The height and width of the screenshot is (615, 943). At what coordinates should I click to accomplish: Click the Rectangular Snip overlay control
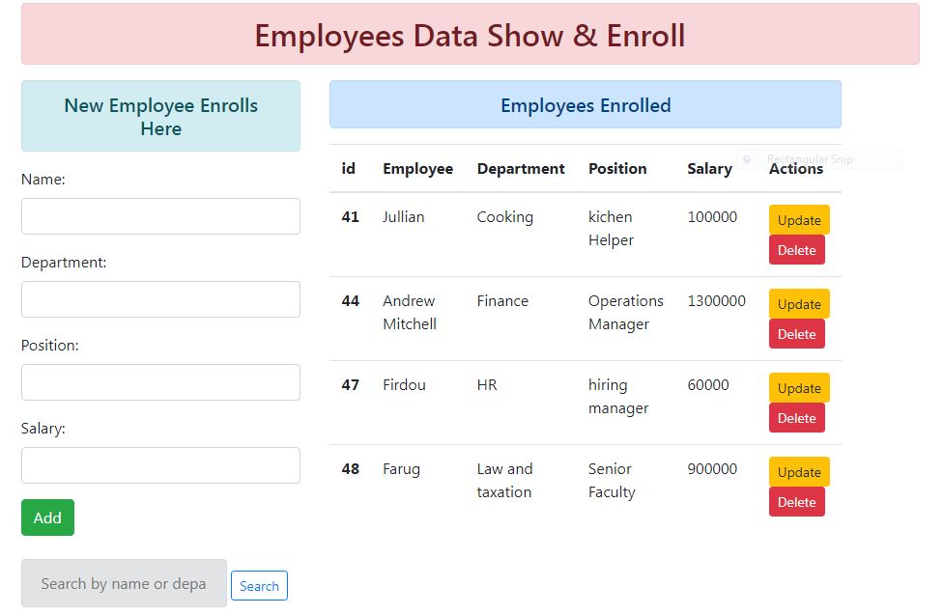[x=821, y=158]
